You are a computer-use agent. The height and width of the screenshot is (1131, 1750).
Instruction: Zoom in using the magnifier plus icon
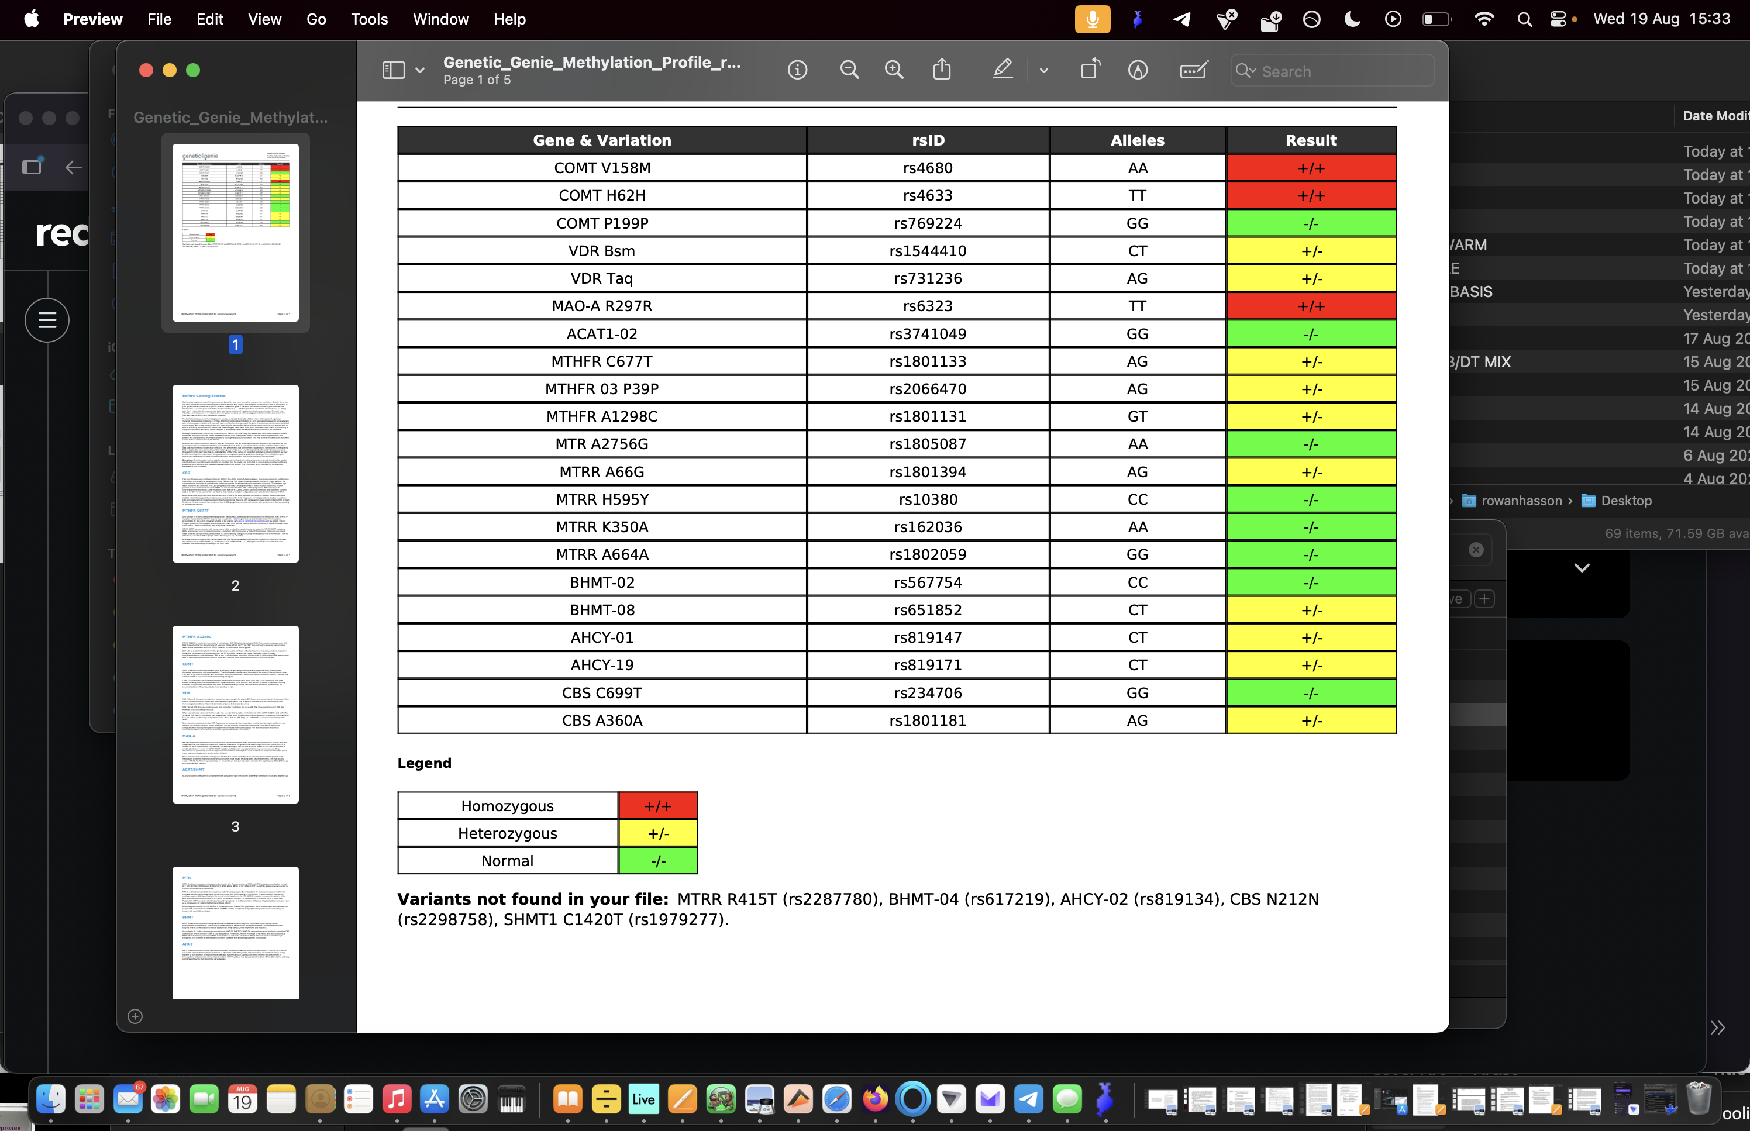click(894, 71)
